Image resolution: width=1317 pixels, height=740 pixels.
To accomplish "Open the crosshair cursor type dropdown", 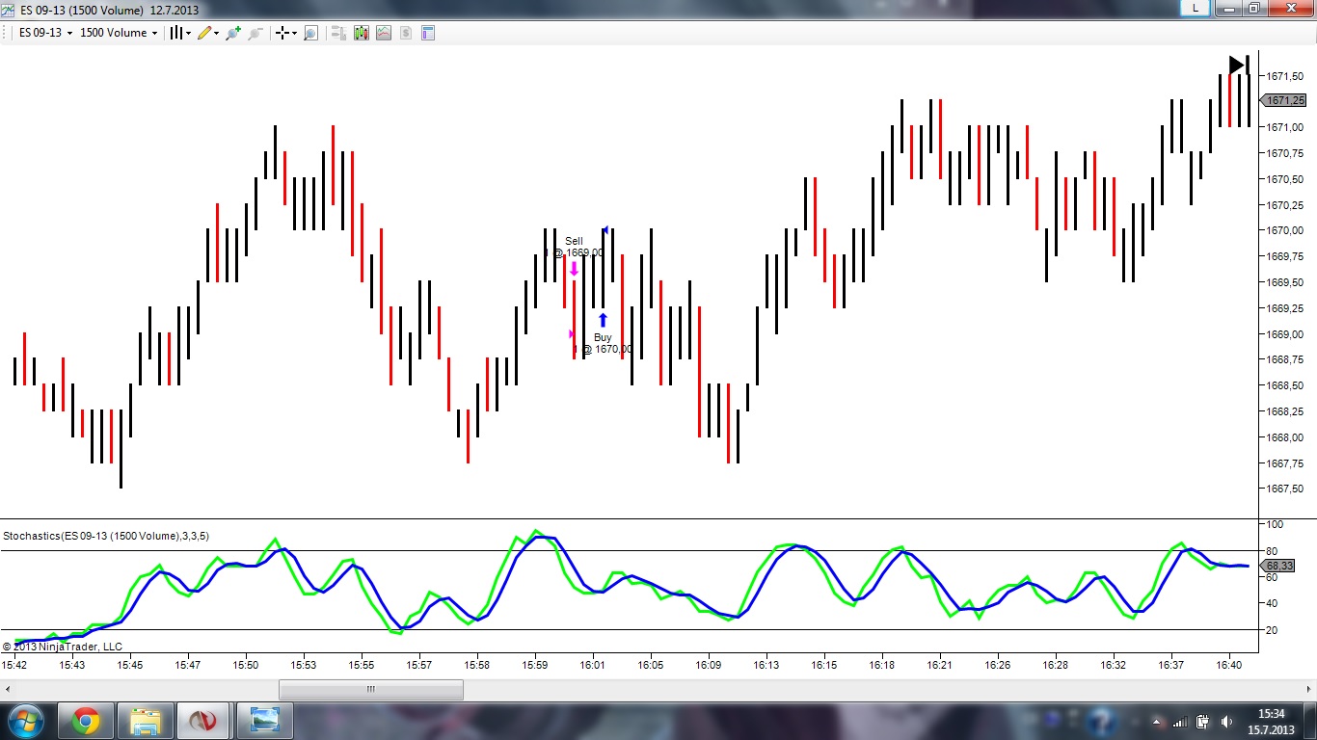I will tap(286, 33).
